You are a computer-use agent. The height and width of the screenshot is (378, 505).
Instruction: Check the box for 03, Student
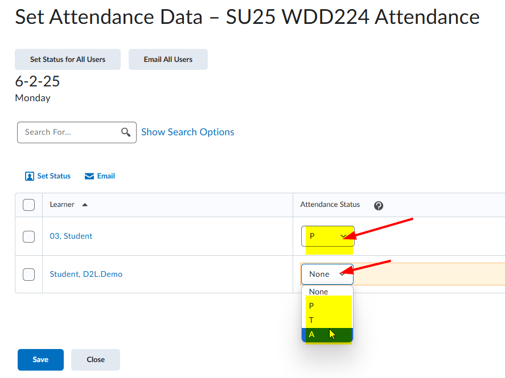(x=28, y=236)
